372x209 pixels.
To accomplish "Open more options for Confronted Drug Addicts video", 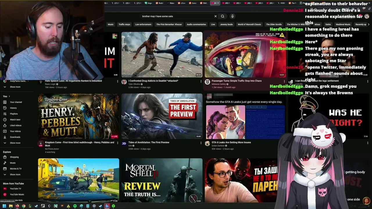I will tap(201, 82).
